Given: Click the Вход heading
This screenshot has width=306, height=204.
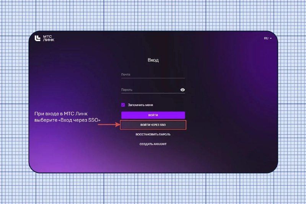Looking at the screenshot, I should click(153, 60).
